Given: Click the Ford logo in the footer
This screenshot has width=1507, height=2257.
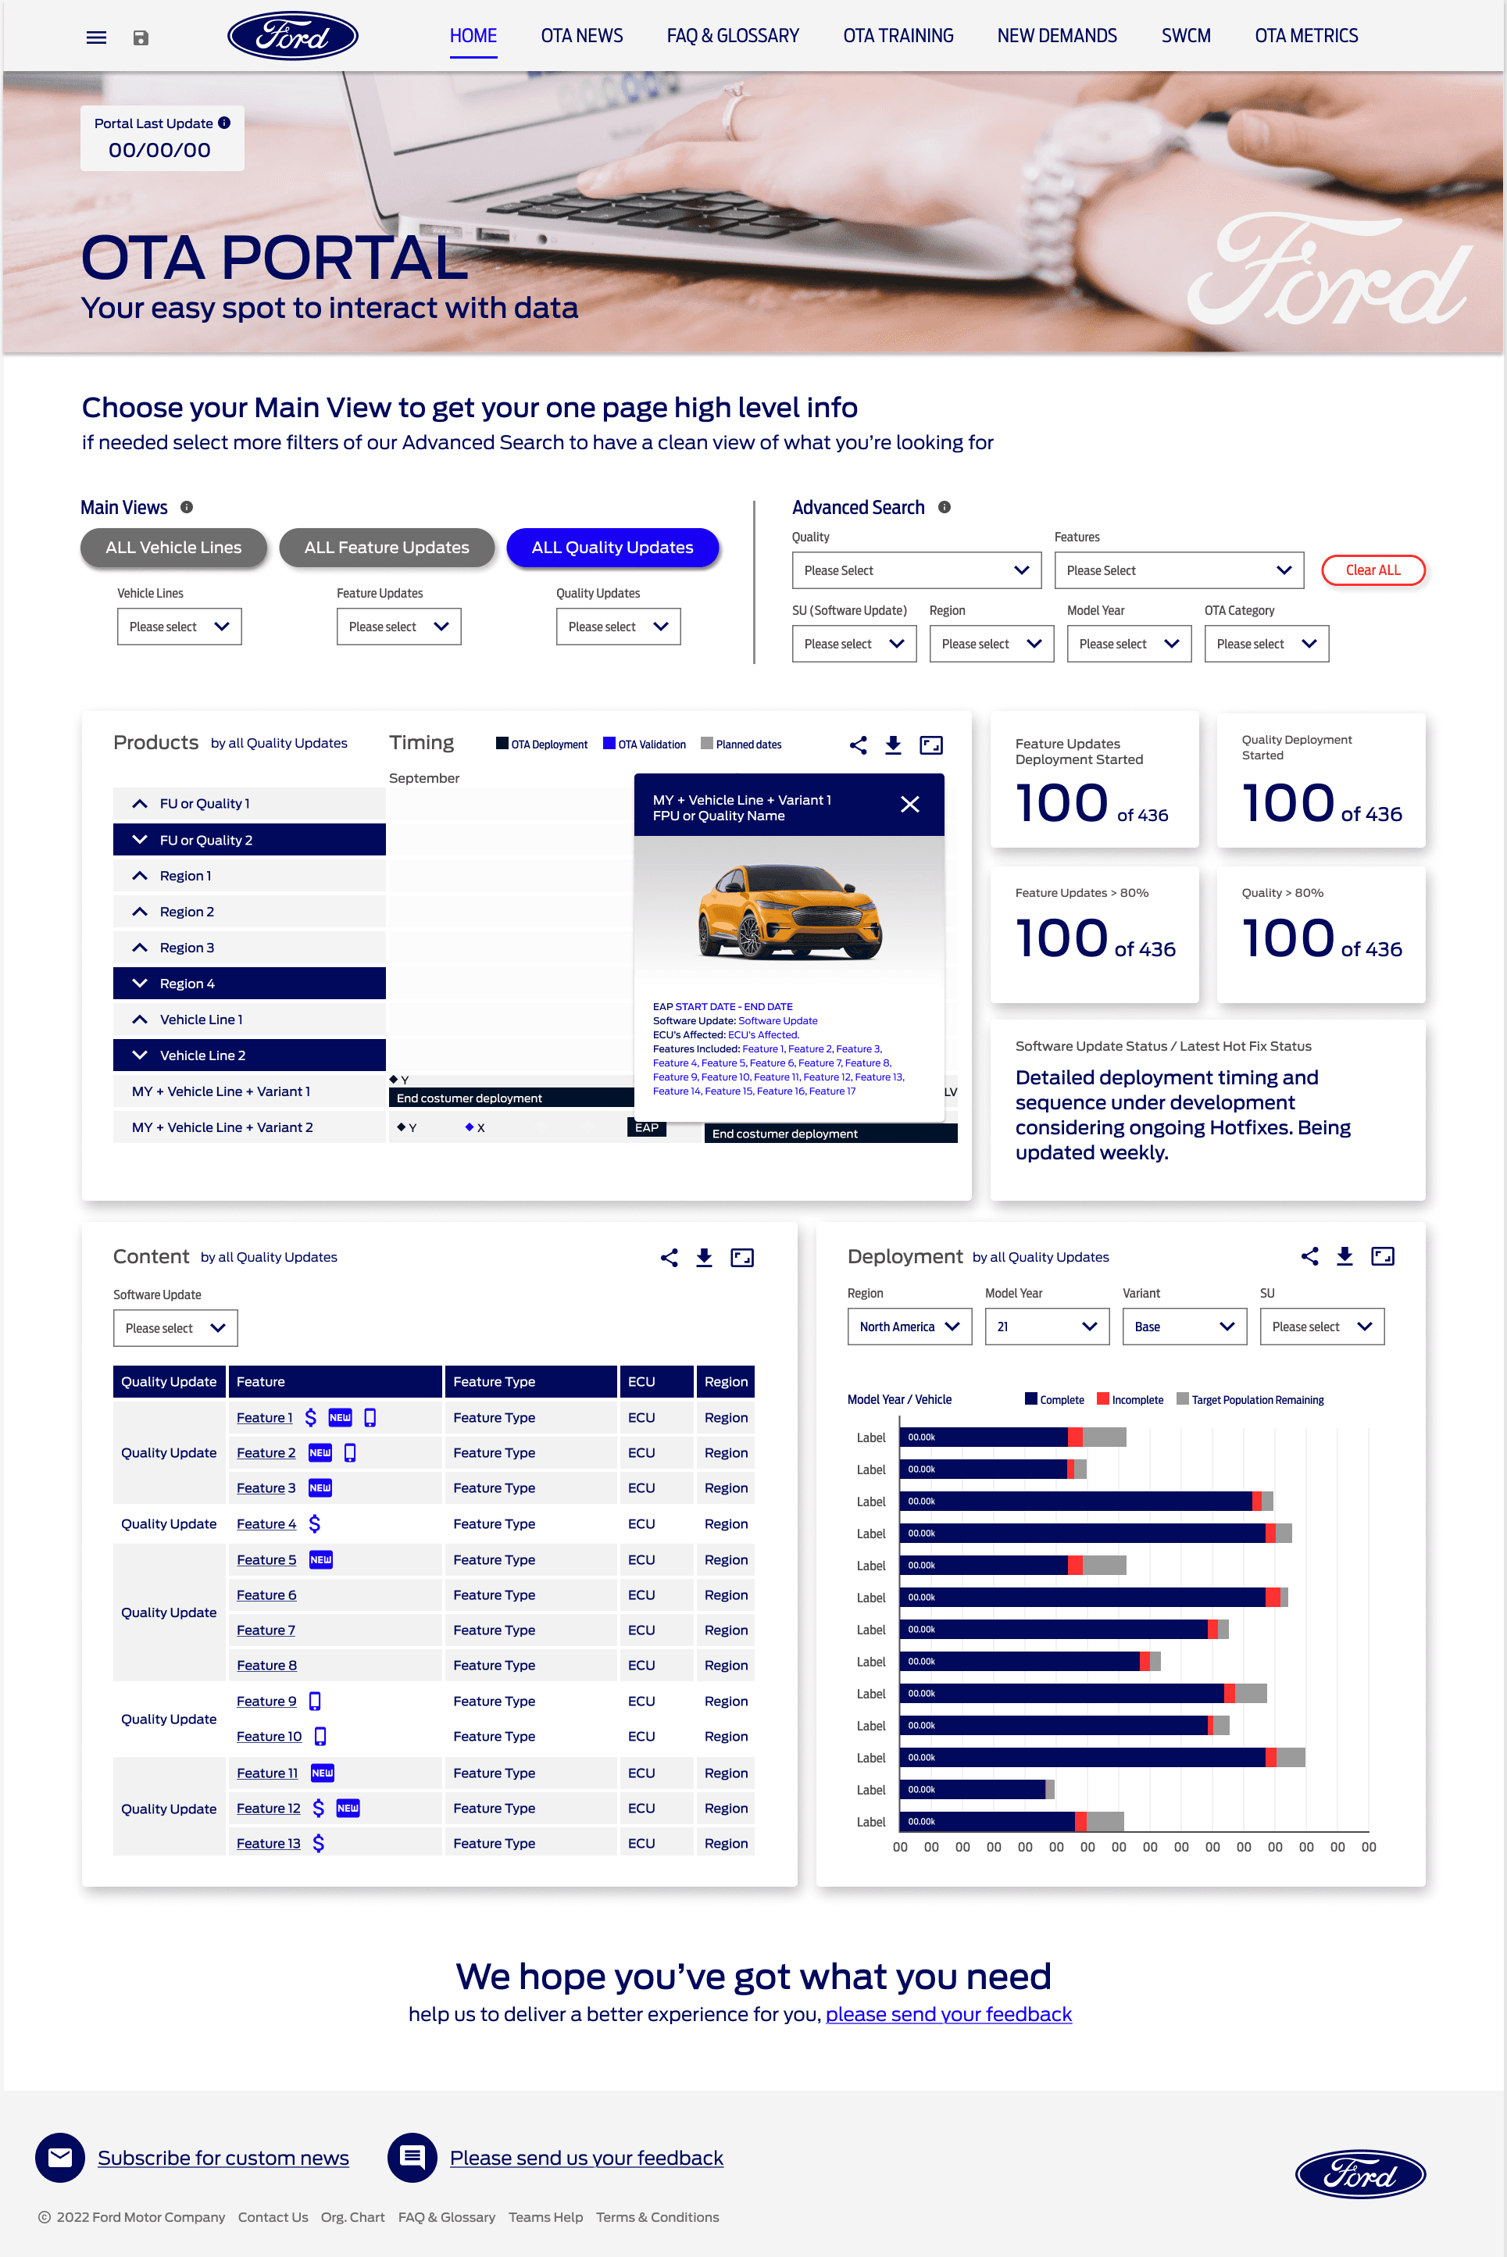Looking at the screenshot, I should coord(1360,2173).
